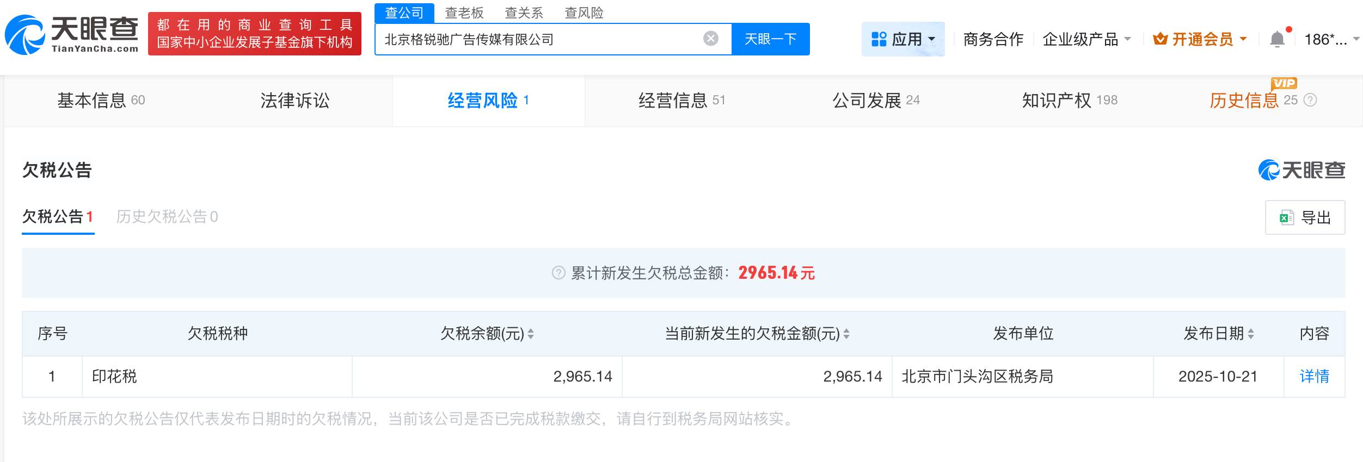Screen dimensions: 1363x462
Task: Select the 查风险 search tab
Action: click(x=584, y=13)
